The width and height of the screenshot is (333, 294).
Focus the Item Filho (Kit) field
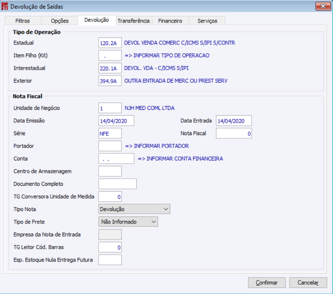pos(110,56)
